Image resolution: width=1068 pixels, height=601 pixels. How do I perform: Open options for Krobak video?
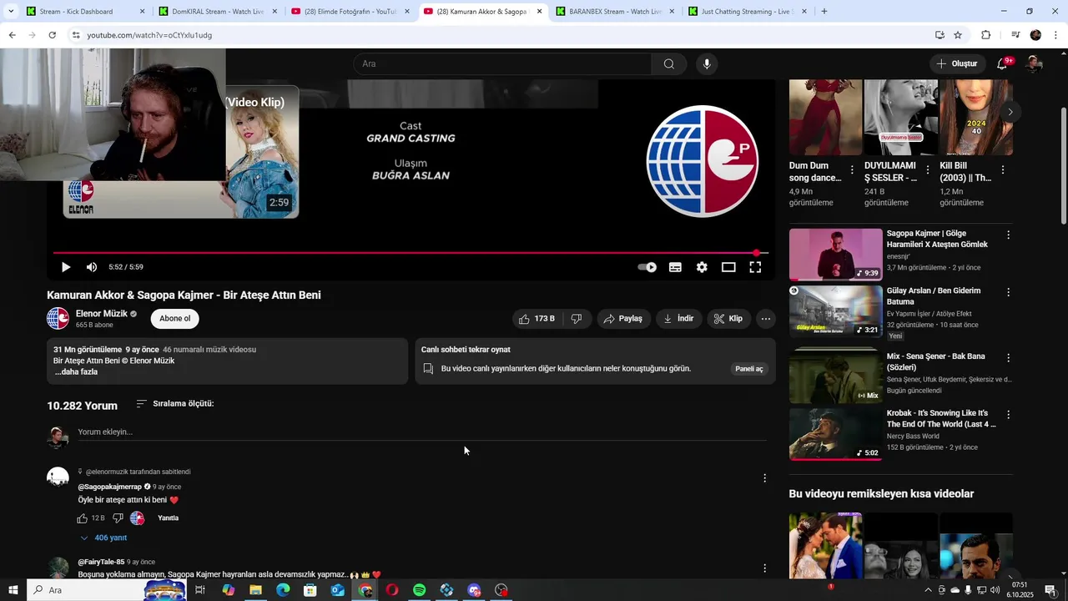[1008, 414]
